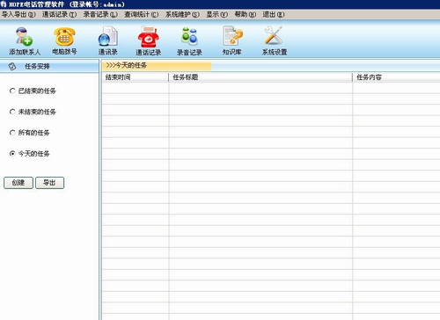This screenshot has width=440, height=320.
Task: Select the 今天的任务 radio button
Action: 12,154
